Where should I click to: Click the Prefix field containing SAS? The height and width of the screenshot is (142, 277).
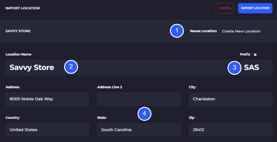tap(256, 67)
